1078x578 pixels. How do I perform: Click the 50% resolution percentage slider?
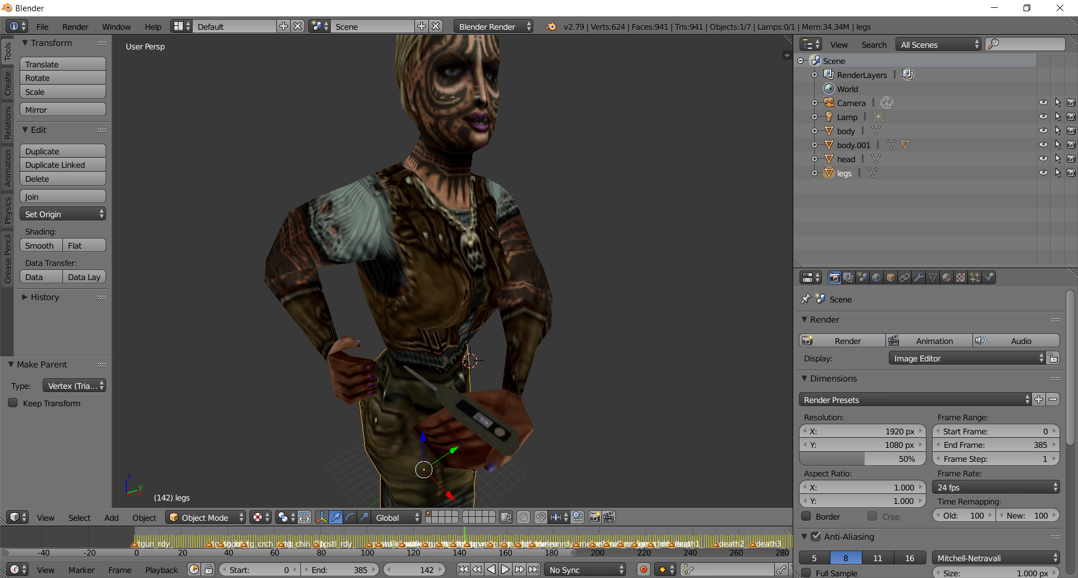(x=862, y=458)
